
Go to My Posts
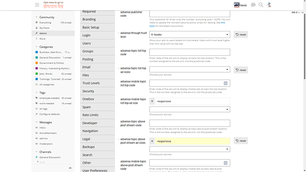(53, 28)
